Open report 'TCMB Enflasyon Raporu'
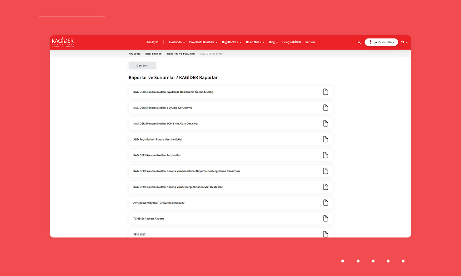Image resolution: width=461 pixels, height=276 pixels. [x=230, y=219]
